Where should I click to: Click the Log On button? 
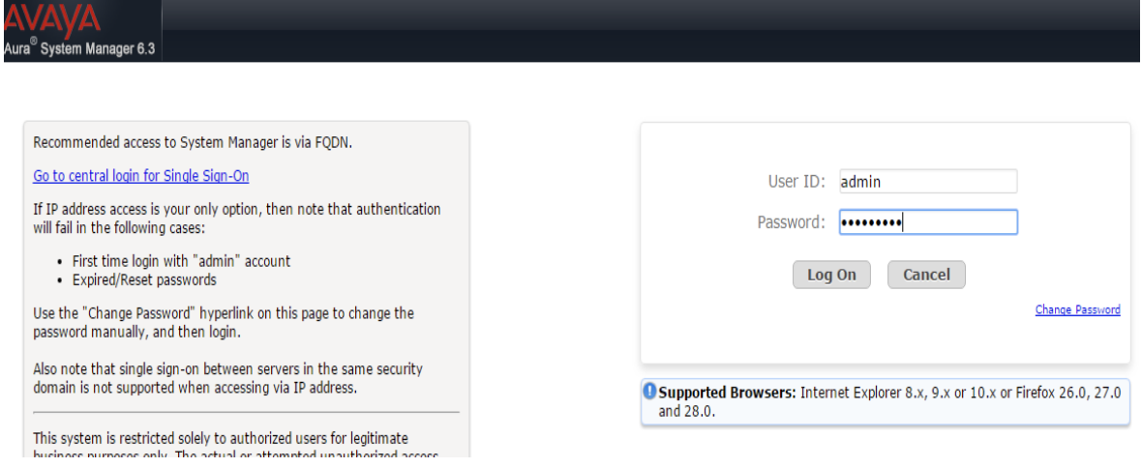831,276
